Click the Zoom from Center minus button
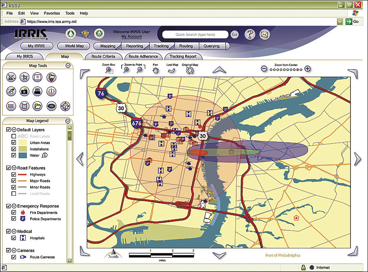Viewport: 368px width, 272px height. 264,69
